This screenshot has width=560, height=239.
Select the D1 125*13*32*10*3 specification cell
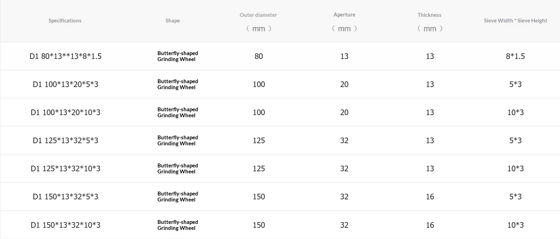tap(65, 168)
